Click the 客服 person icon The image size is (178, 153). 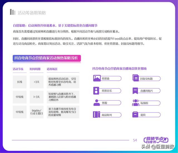97,103
